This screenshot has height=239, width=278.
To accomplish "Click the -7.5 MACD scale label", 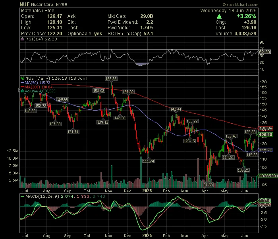I will click(x=263, y=226).
